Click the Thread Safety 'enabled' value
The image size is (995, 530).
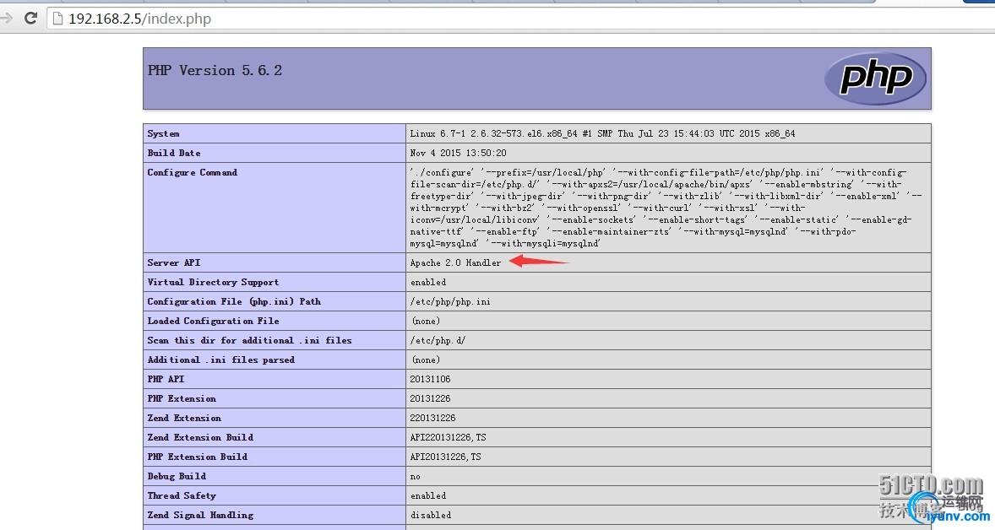pos(428,495)
